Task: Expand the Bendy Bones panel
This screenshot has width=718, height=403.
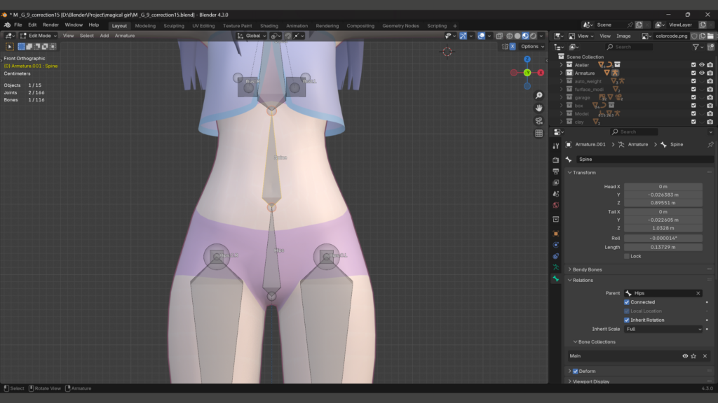Action: (x=588, y=269)
